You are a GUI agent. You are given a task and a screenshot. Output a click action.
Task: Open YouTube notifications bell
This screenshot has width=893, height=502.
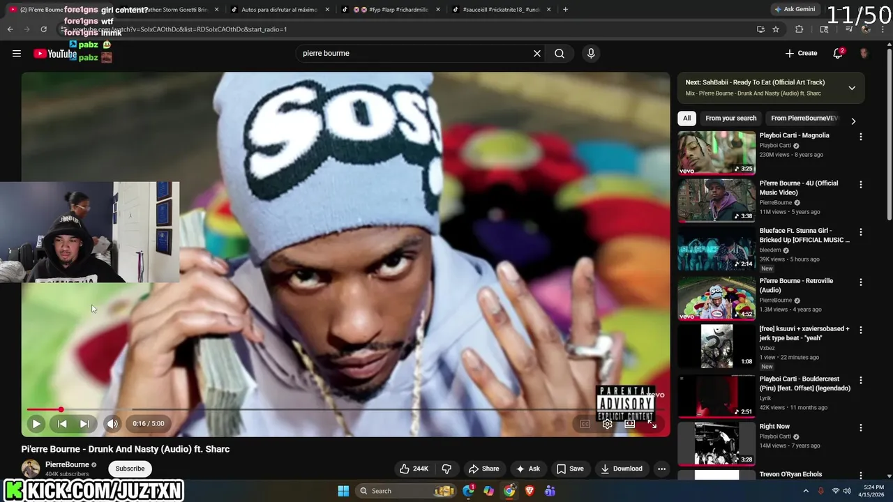(x=839, y=54)
